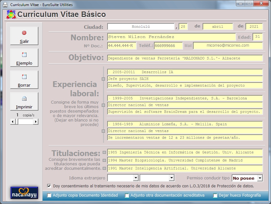Select the Ciudad field containing Honolulú

[141, 27]
